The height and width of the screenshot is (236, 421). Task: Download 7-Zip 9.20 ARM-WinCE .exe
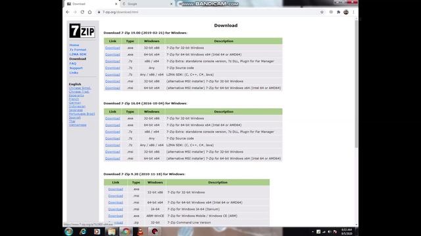(116, 216)
